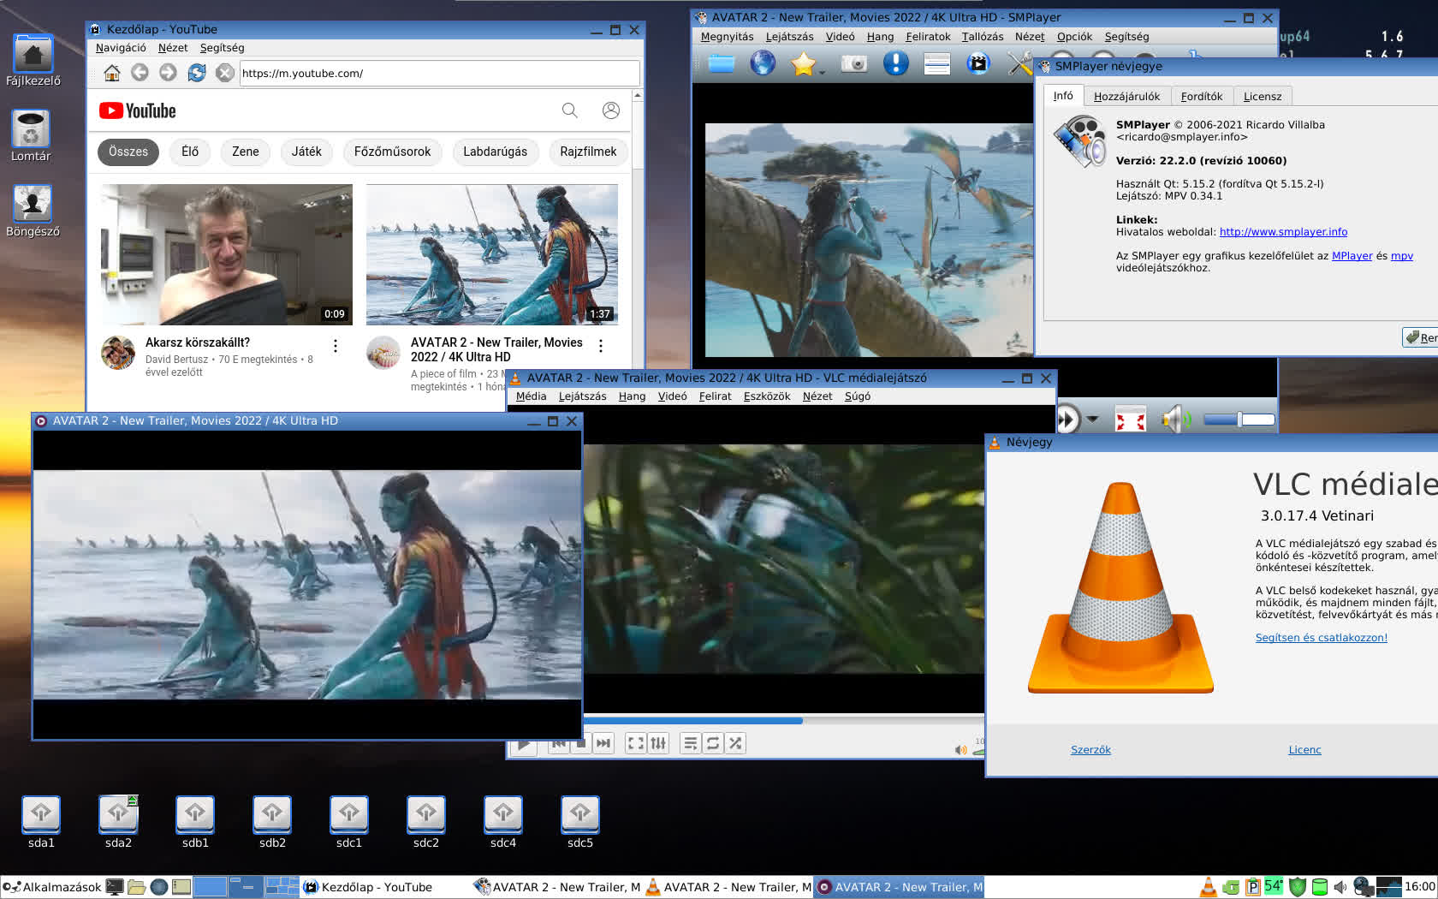
Task: Open VLC extended settings equalizer icon
Action: [x=657, y=743]
